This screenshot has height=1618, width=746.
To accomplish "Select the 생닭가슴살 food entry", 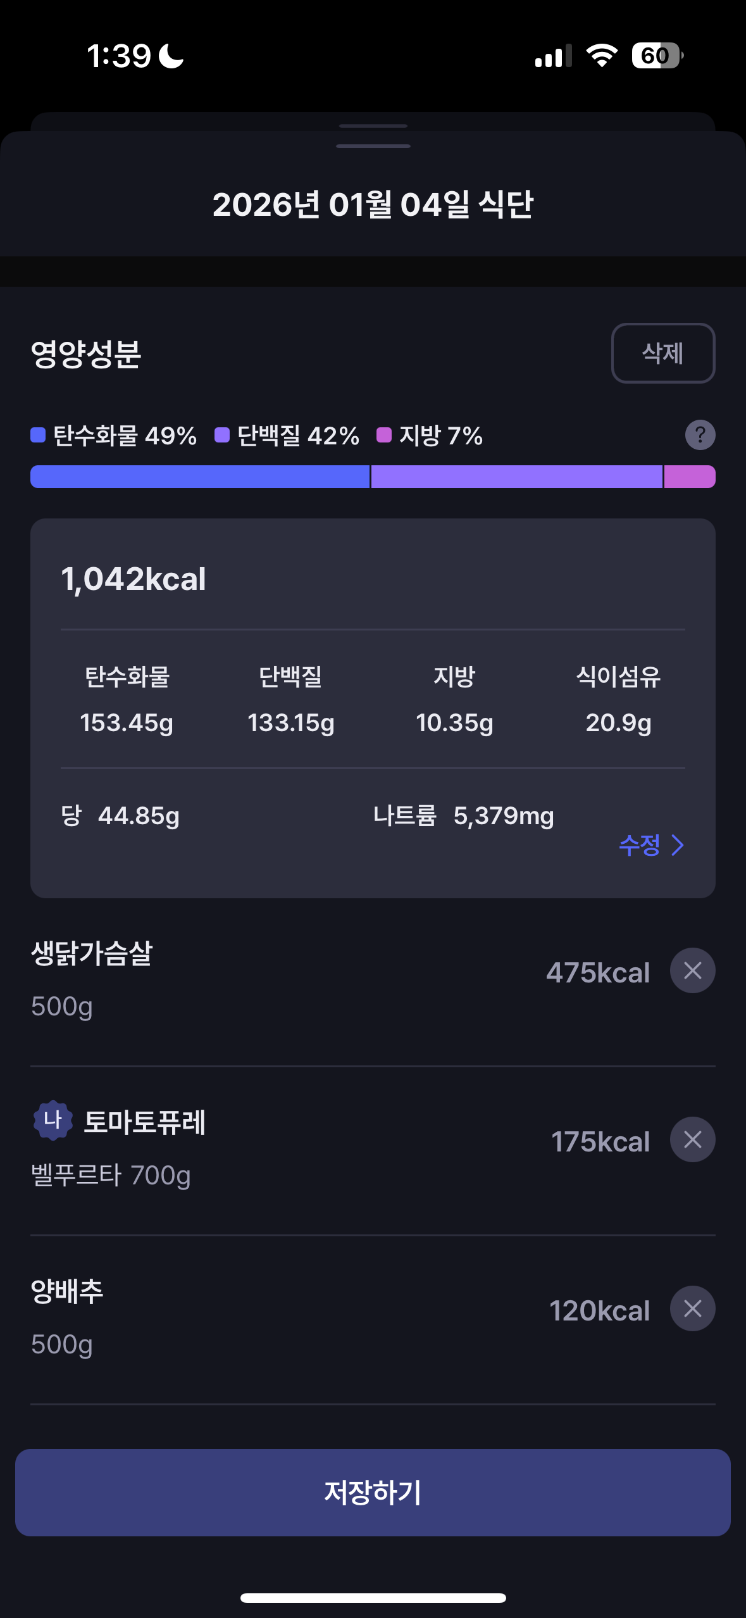I will pyautogui.click(x=373, y=980).
